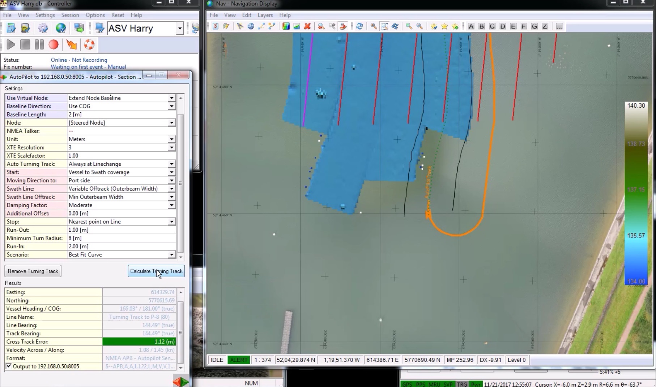This screenshot has width=656, height=387.
Task: Open the Layers menu in Navigation Display
Action: [265, 15]
